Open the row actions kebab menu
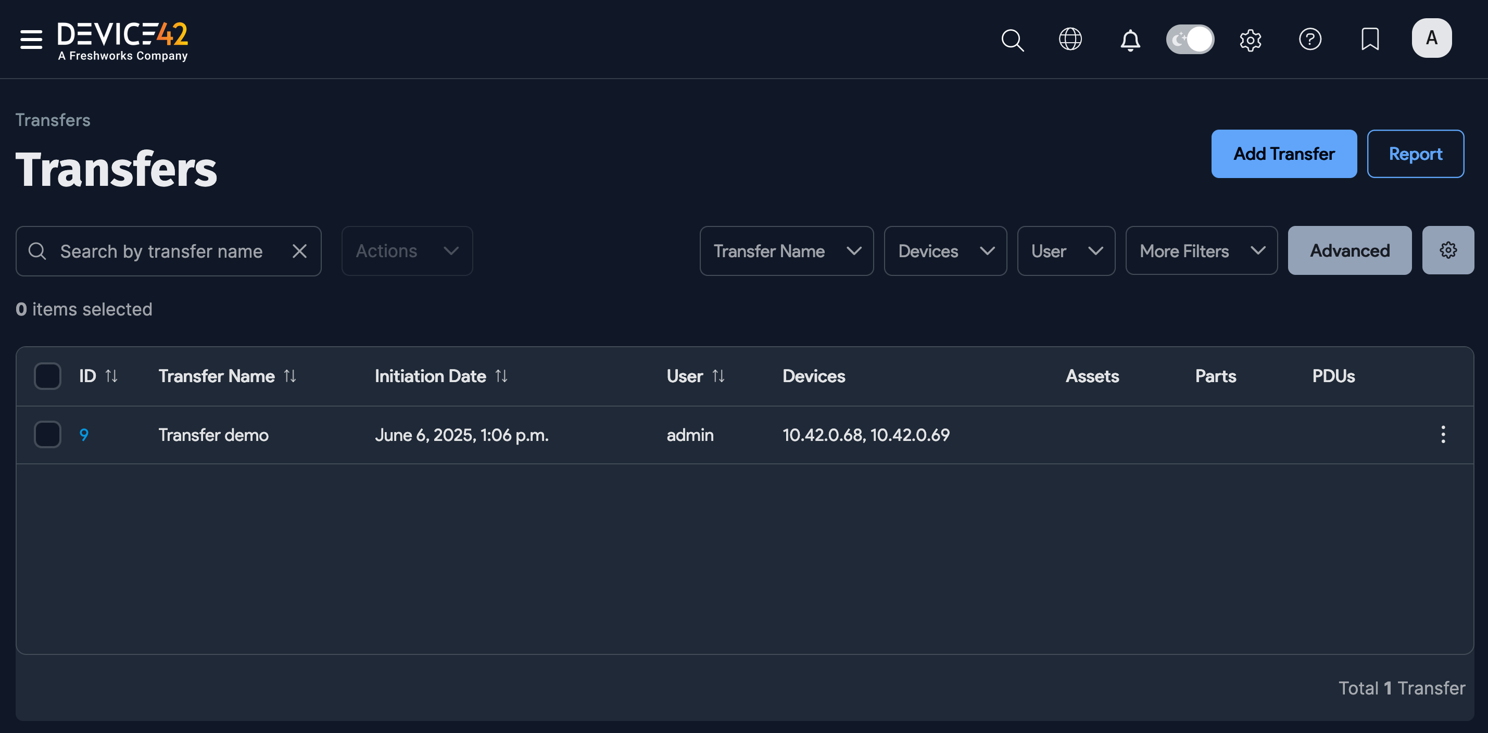Image resolution: width=1488 pixels, height=733 pixels. pyautogui.click(x=1443, y=434)
